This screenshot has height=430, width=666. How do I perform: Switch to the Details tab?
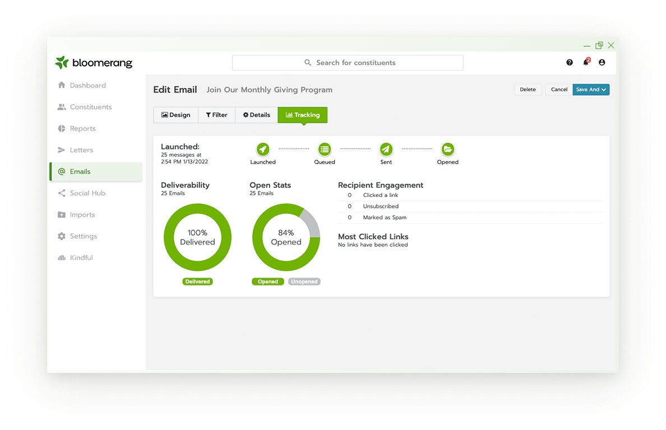(x=257, y=115)
